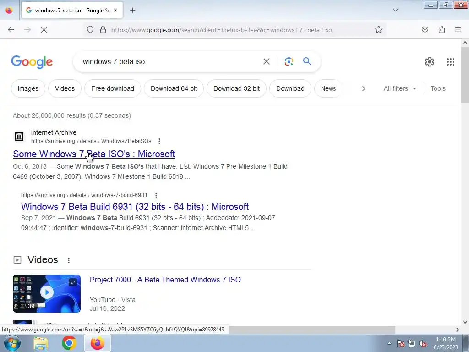Click the archive.org Windows7BetaISOs URL

(91, 141)
